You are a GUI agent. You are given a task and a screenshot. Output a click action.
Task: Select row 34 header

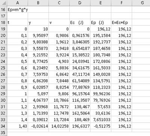3,126
